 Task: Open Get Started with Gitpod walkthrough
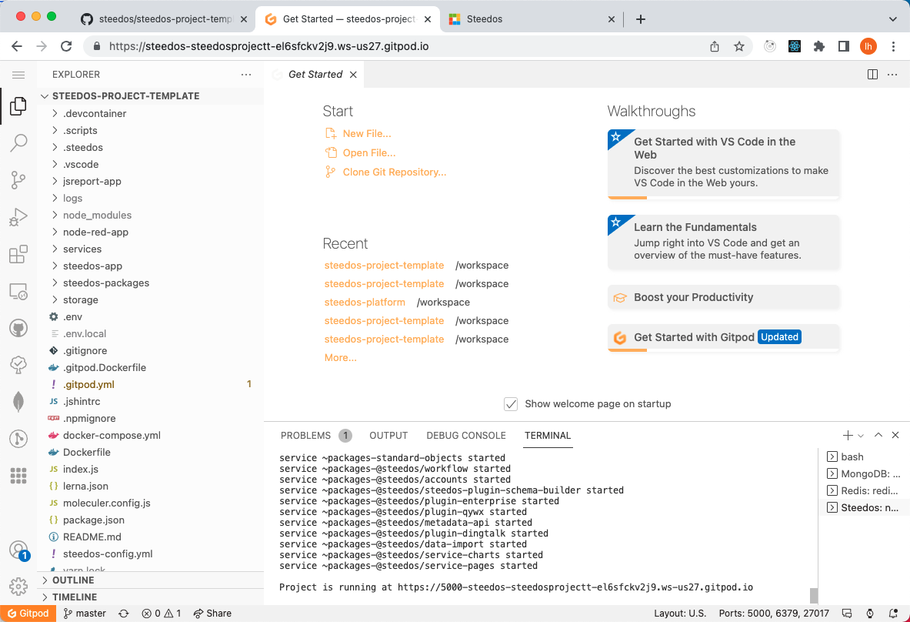pyautogui.click(x=723, y=337)
